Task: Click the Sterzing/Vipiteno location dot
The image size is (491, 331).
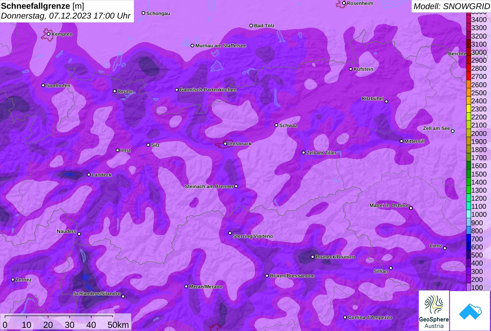Action: [230, 233]
